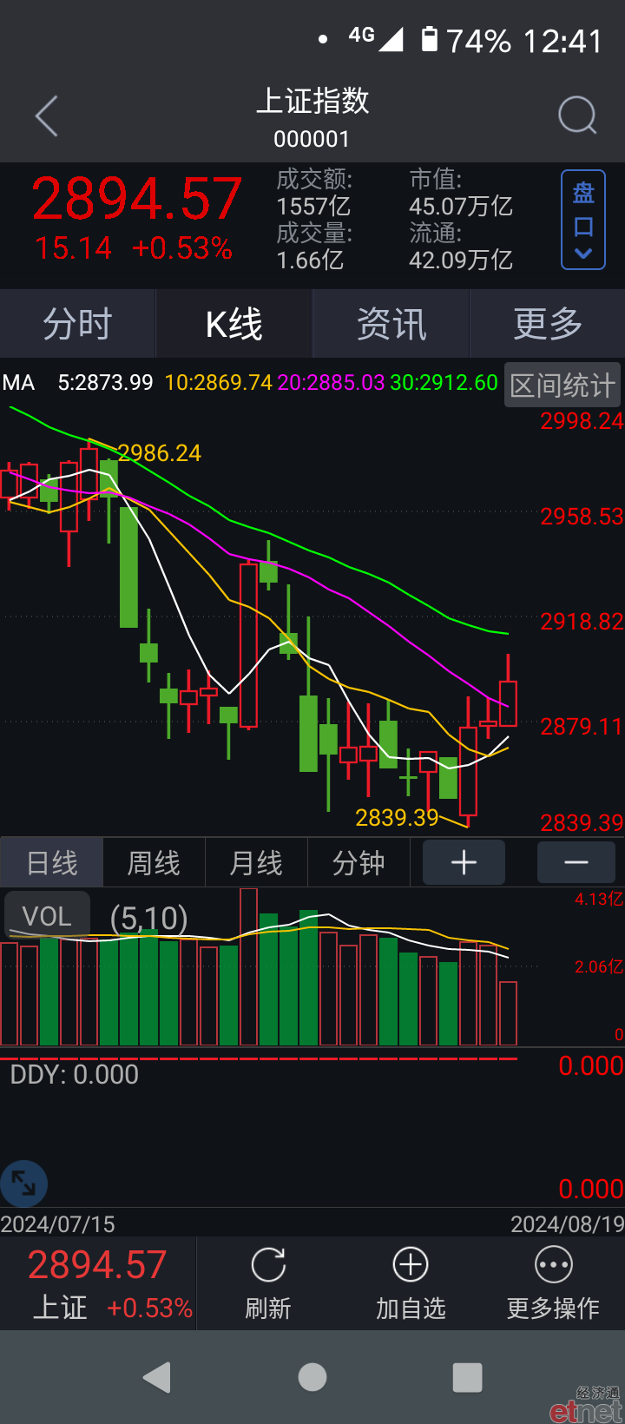Zoom out chart with minus button

pos(576,862)
